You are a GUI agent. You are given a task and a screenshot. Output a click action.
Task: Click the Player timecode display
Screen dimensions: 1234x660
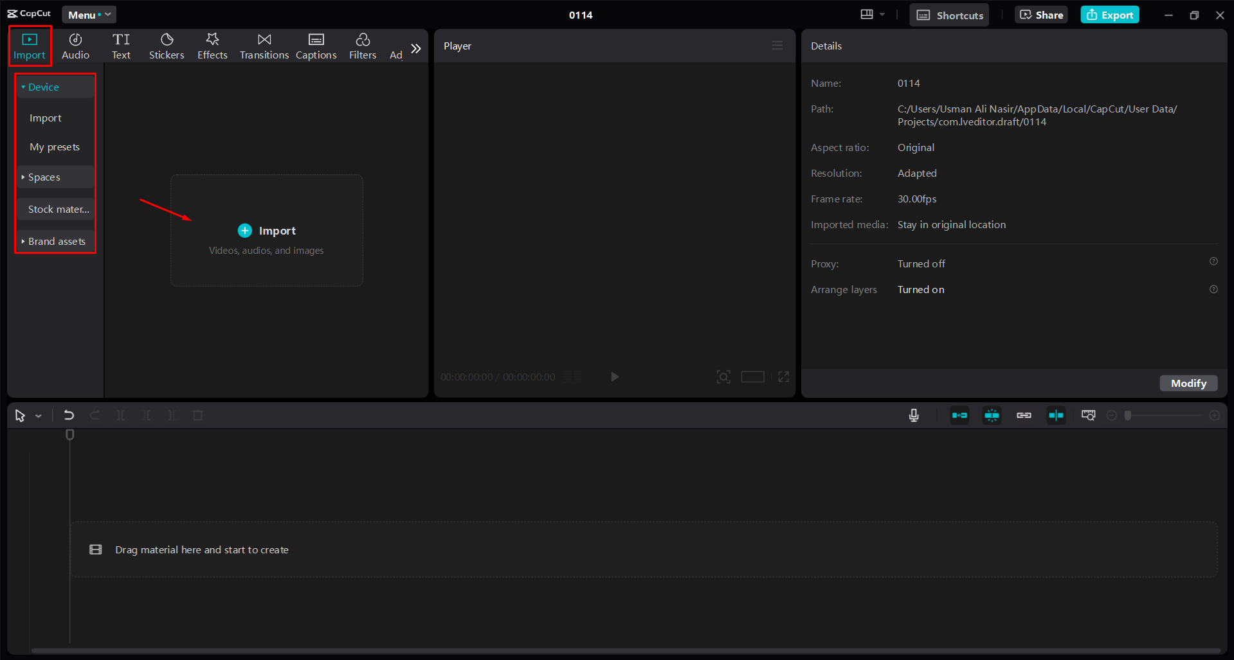pyautogui.click(x=498, y=377)
